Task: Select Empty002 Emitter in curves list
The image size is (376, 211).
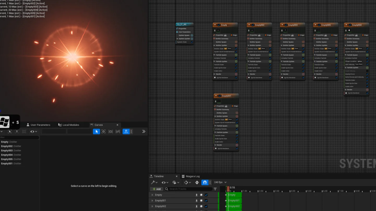Action: point(11,146)
